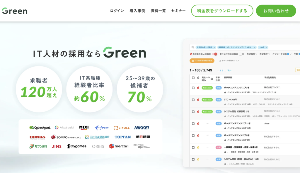Expand the 希望職種 dropdown
This screenshot has height=173, width=300.
coord(252,54)
